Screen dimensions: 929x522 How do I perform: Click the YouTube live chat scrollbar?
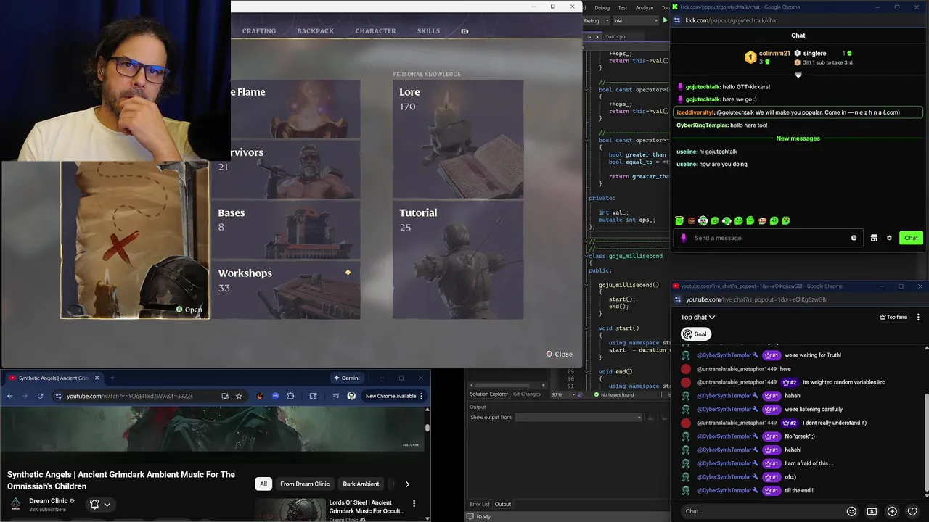926,444
